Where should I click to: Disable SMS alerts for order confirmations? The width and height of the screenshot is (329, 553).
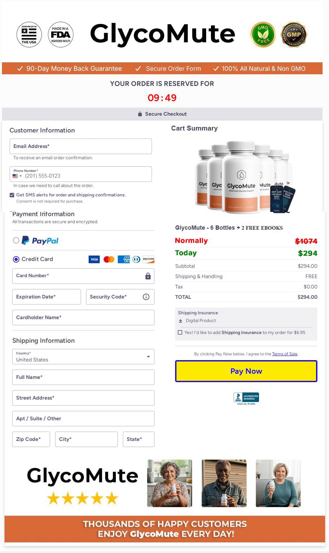point(12,195)
